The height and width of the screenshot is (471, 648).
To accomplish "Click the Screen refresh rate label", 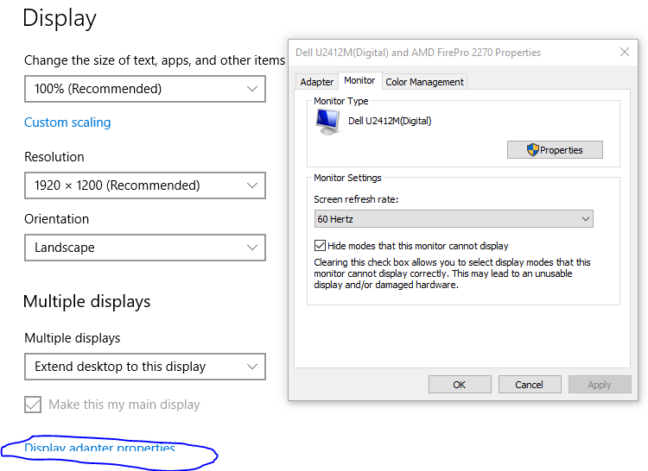I will tap(356, 199).
